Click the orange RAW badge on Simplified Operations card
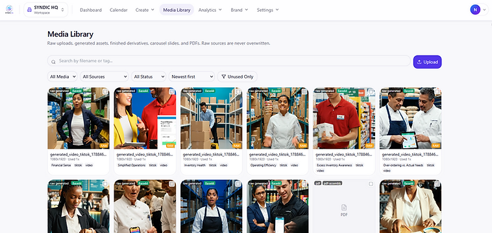The image size is (492, 233). coord(170,146)
